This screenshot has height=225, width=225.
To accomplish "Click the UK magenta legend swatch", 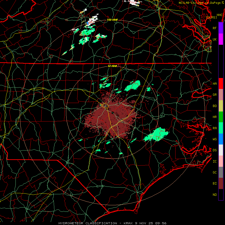I will click(221, 39).
